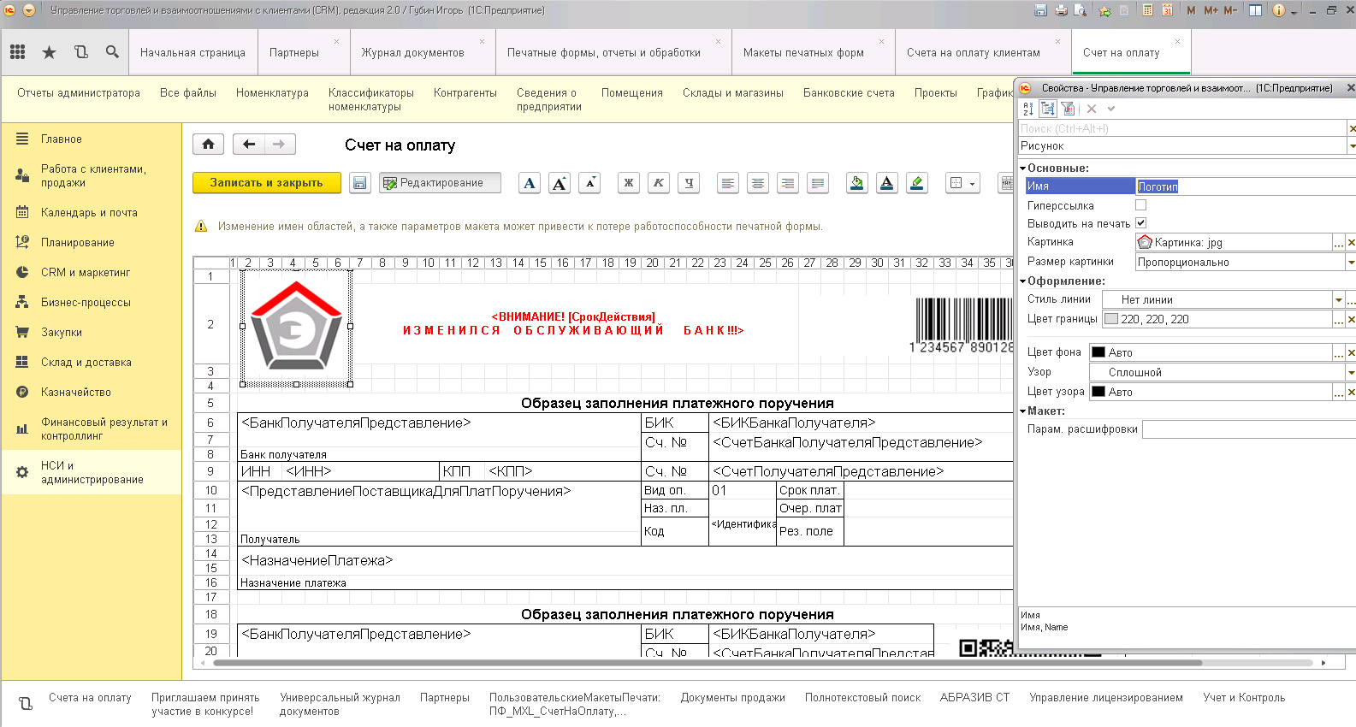
Task: Expand the Стиль линии dropdown
Action: 1338,300
